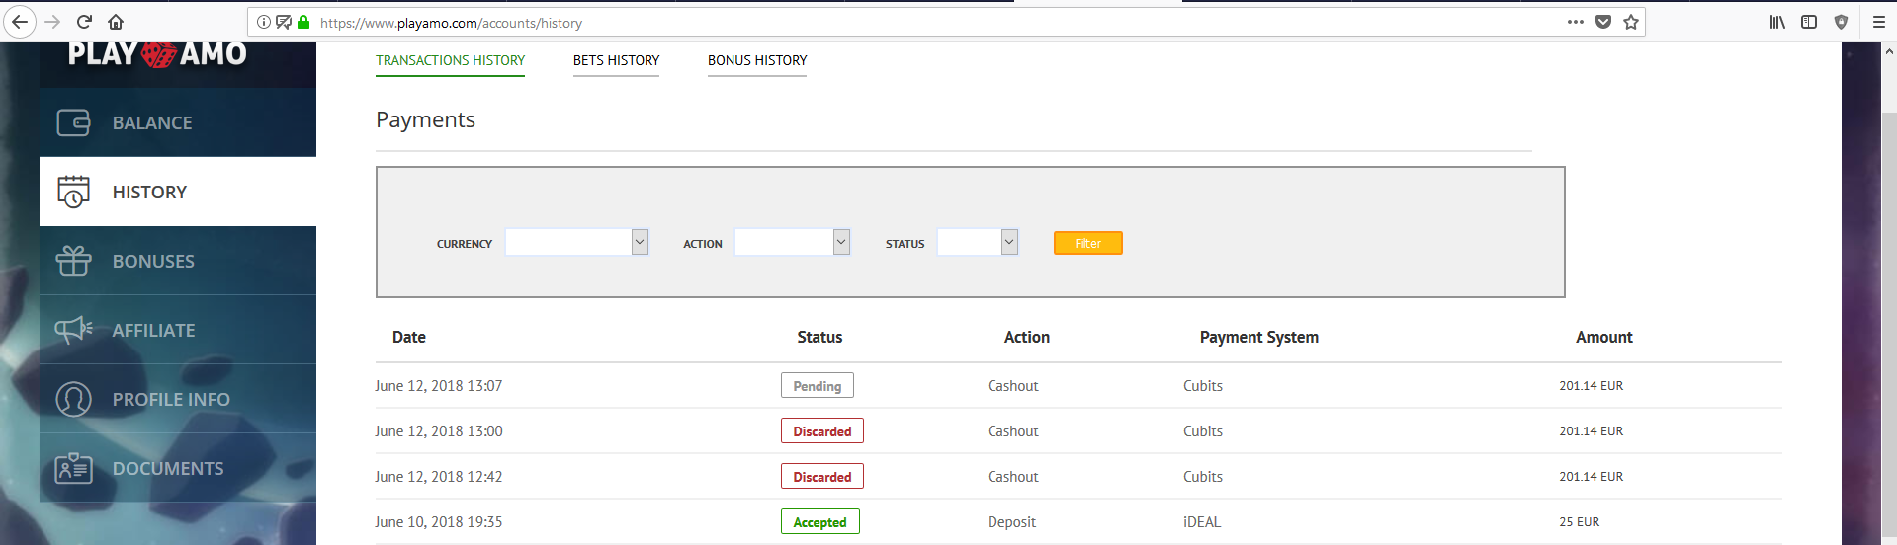Open the Affiliate sidebar menu item
Screen dimensions: 1897x545
coord(178,330)
